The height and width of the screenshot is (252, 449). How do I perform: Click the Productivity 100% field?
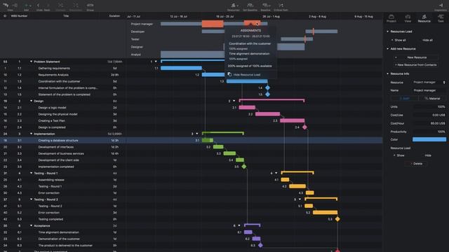(x=429, y=132)
